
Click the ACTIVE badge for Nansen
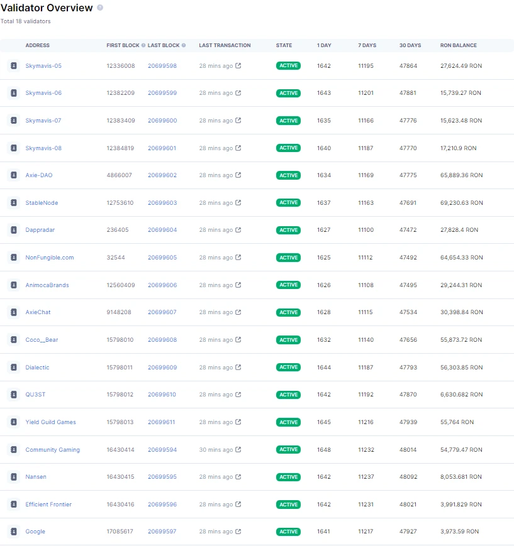tap(288, 477)
